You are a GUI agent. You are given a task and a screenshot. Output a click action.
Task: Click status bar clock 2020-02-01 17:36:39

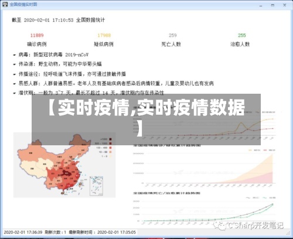coord(23,233)
